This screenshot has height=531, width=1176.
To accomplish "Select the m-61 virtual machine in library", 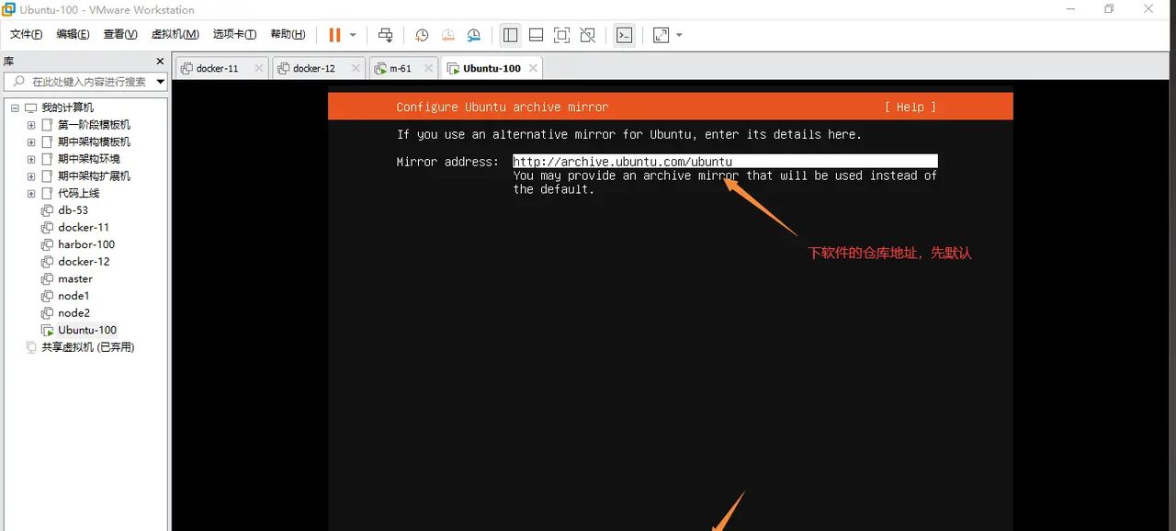I will [401, 67].
